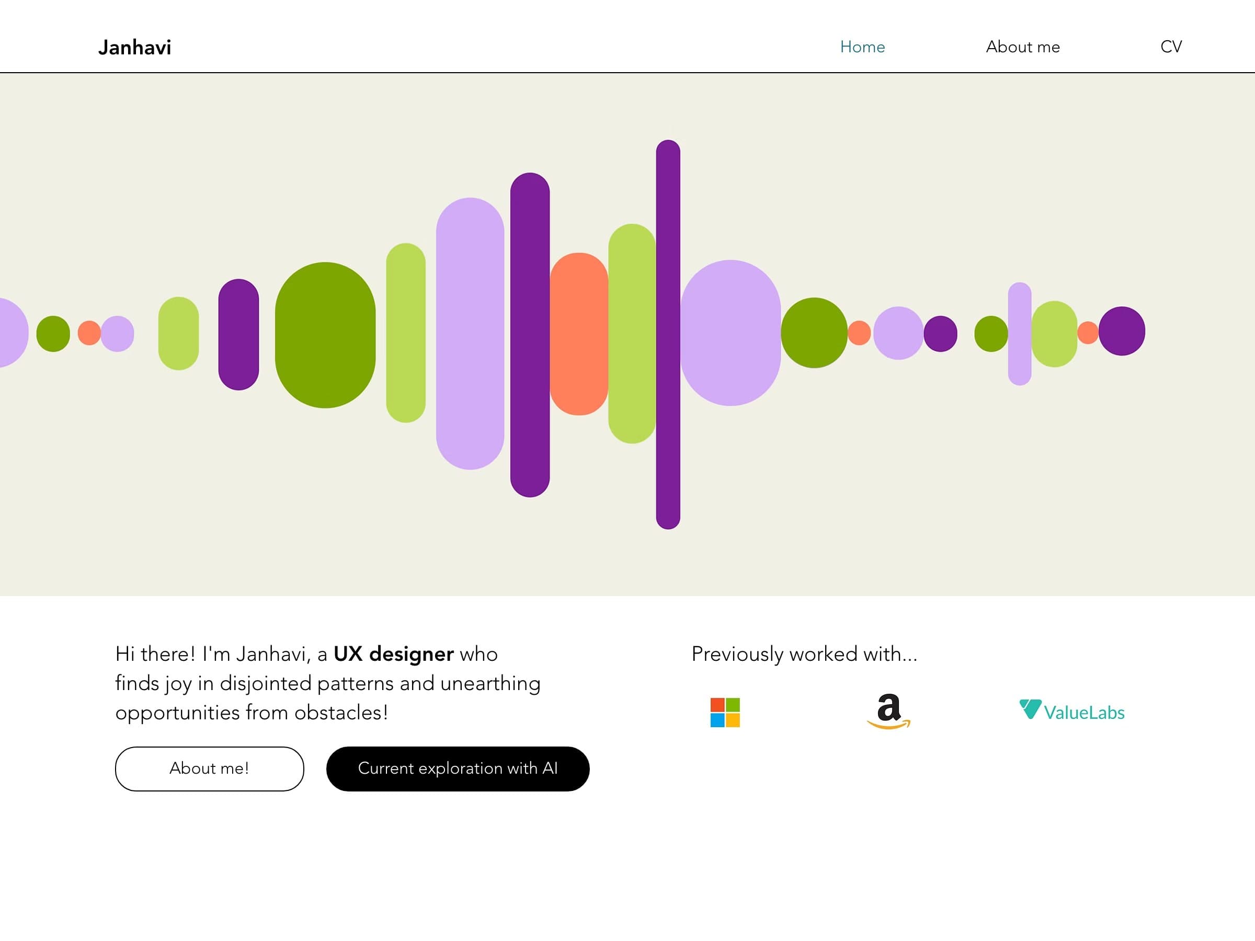The image size is (1255, 941).
Task: Click the large lavender circle right of tallest bar
Action: [730, 333]
